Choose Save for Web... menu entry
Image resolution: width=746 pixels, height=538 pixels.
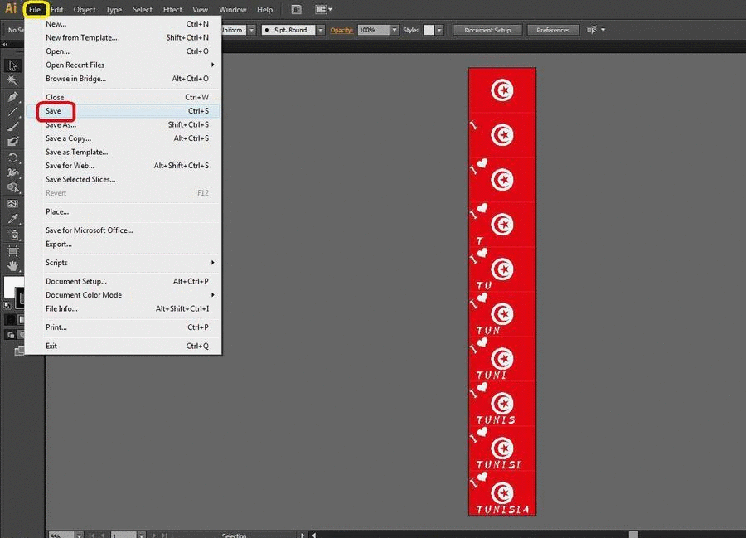124,166
